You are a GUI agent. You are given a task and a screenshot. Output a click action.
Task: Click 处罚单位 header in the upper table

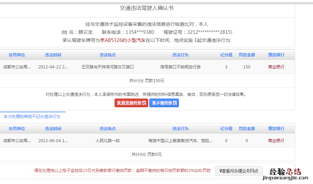(x=17, y=55)
